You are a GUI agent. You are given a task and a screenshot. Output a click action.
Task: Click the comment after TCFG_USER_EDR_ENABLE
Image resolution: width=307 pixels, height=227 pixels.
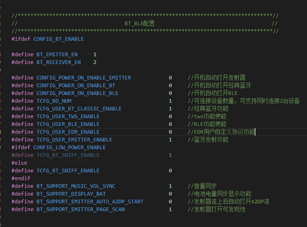221,132
